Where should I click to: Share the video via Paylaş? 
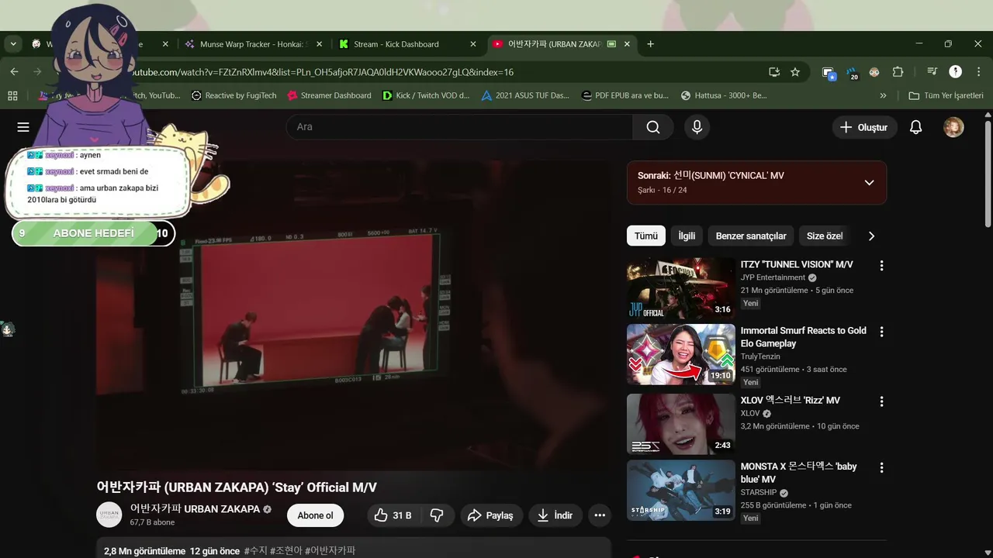491,515
